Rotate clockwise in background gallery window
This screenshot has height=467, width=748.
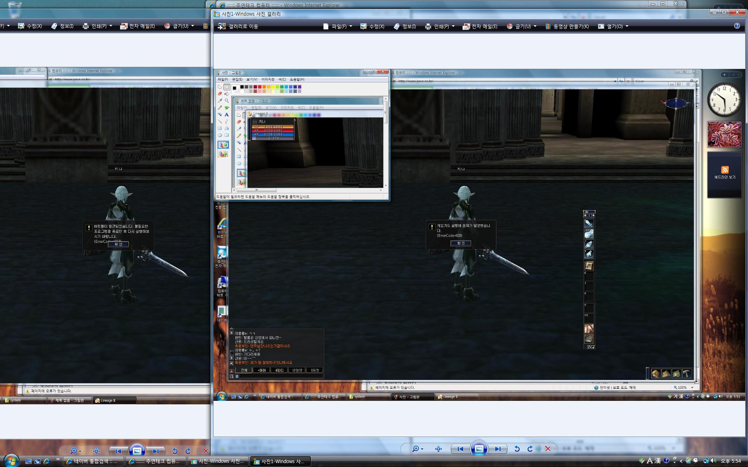tap(188, 451)
